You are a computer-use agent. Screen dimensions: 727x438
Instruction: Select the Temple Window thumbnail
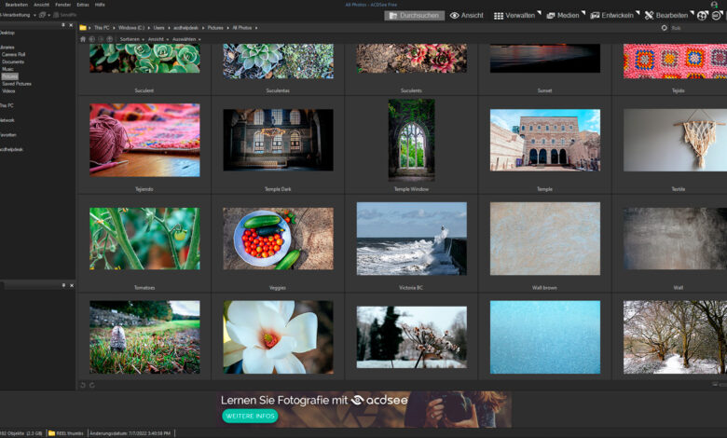(411, 140)
